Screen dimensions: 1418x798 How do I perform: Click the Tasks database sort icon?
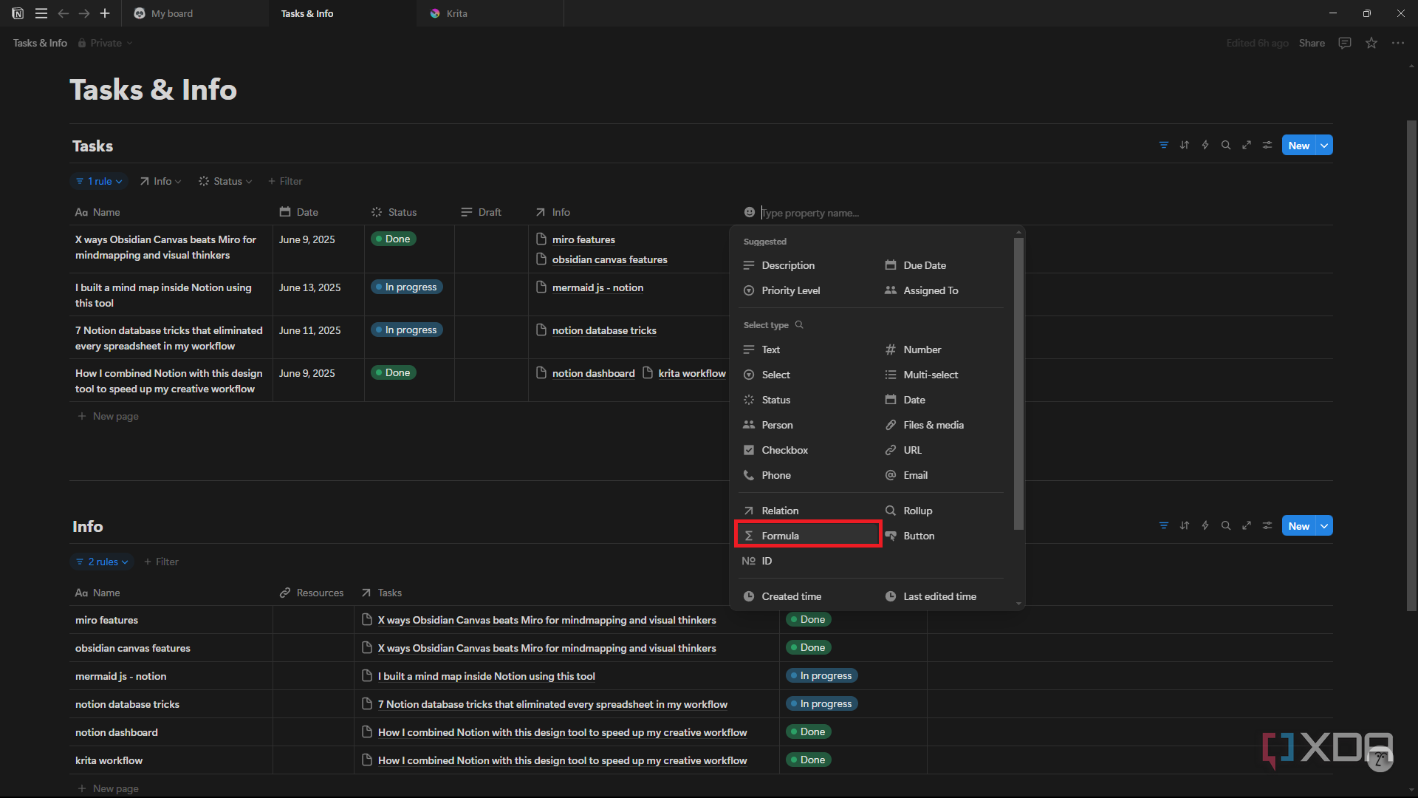[x=1185, y=146]
